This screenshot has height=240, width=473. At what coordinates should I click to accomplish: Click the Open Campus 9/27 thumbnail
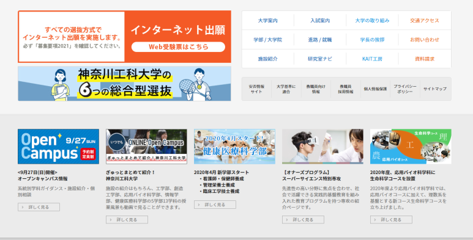coord(58,147)
